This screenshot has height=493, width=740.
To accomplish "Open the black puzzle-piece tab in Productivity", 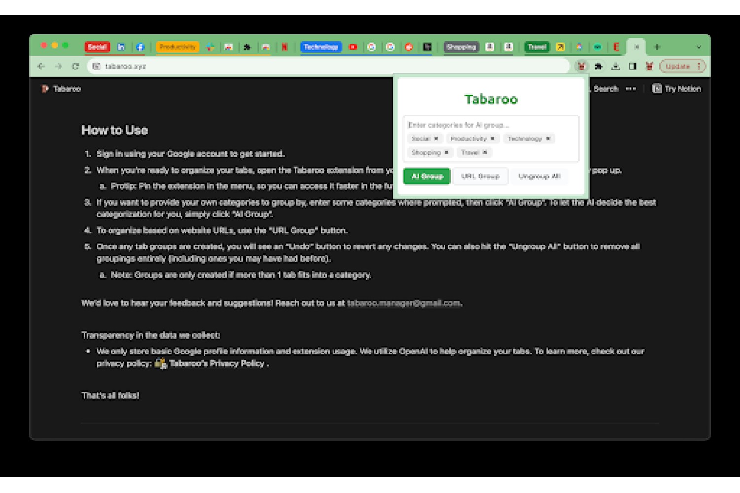I will [x=247, y=47].
